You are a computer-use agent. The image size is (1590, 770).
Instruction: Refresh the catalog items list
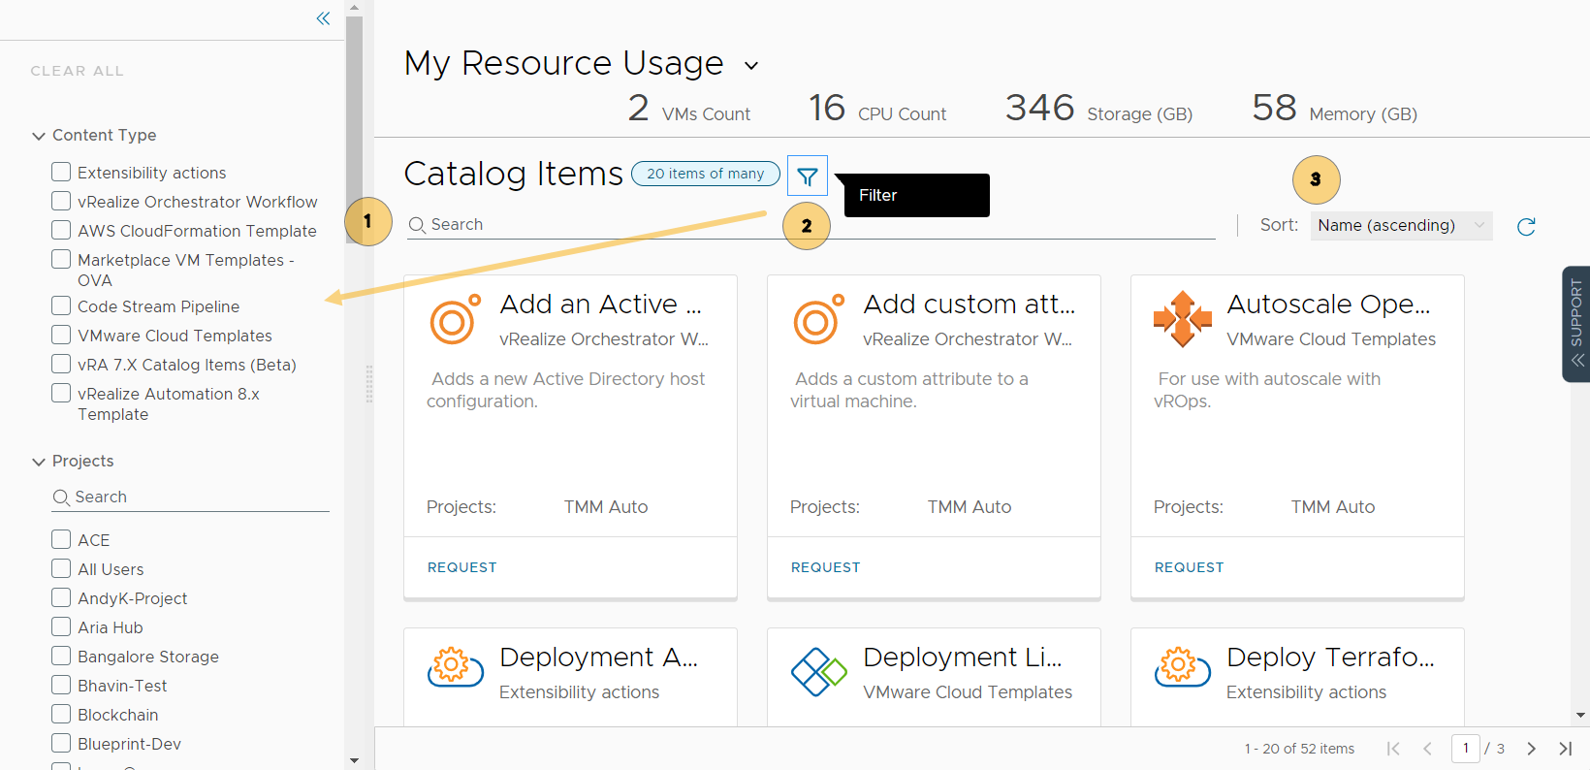pyautogui.click(x=1526, y=226)
